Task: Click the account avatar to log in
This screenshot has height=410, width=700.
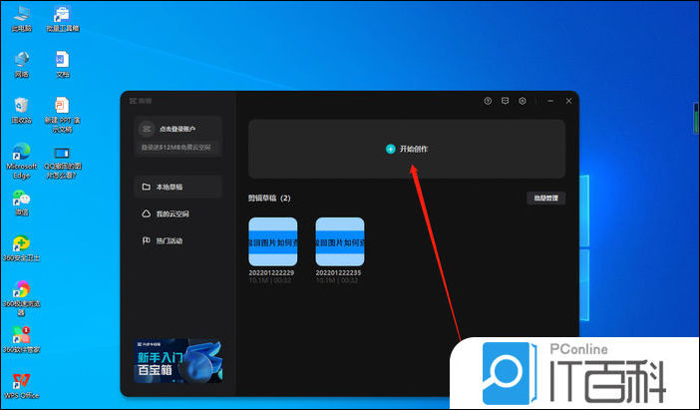Action: point(146,129)
